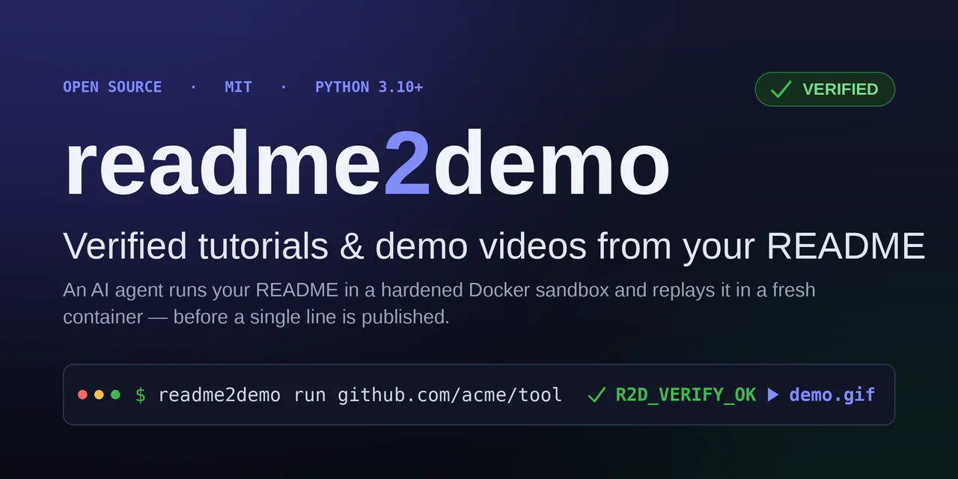958x479 pixels.
Task: Click the demo.gif file name
Action: [x=832, y=394]
